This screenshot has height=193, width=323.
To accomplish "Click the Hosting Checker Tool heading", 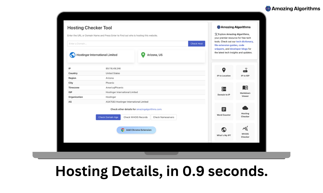I will (90, 28).
